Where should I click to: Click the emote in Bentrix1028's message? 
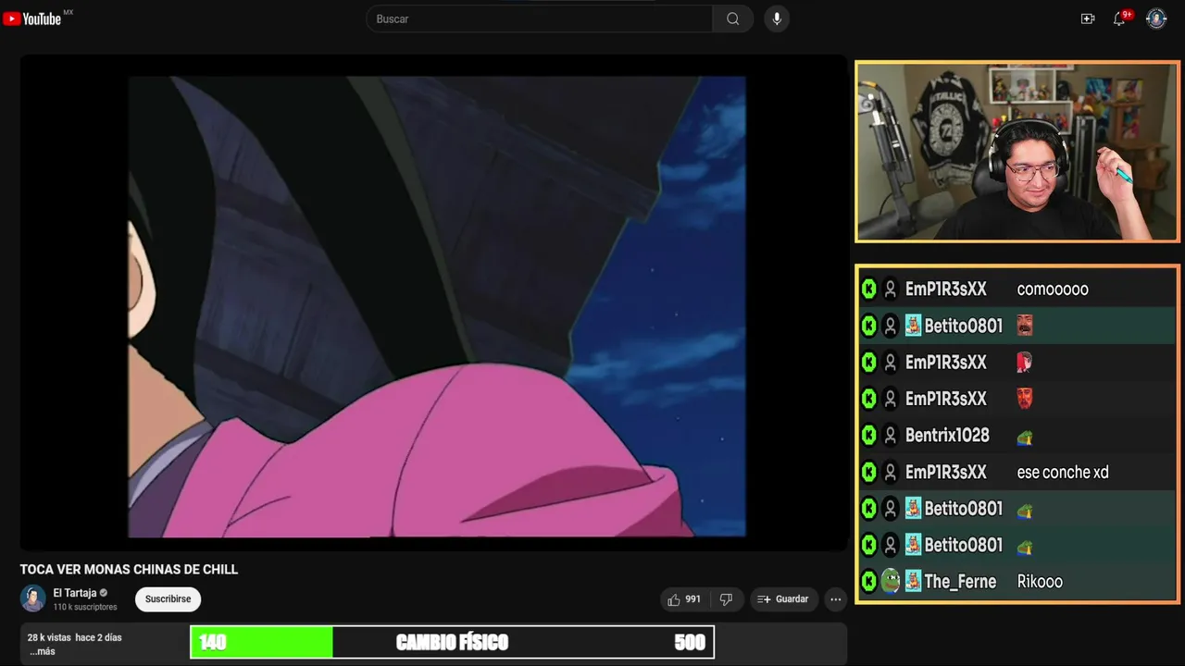(x=1025, y=436)
